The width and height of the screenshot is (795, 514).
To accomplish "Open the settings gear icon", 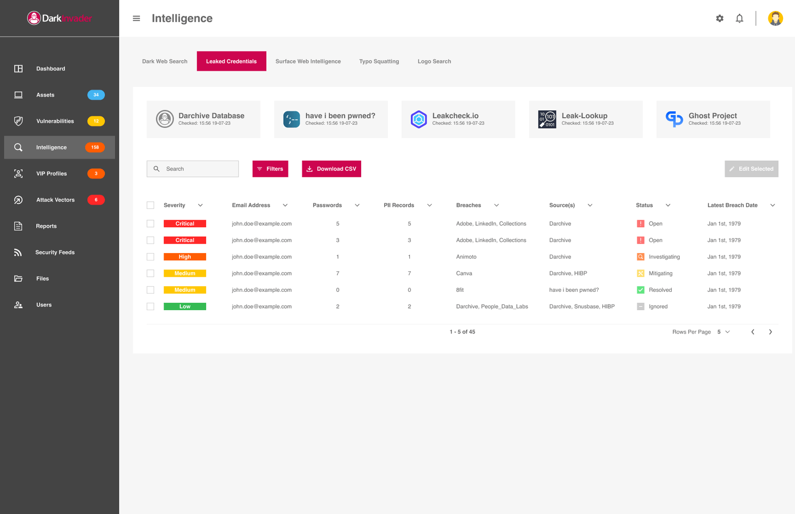I will click(719, 18).
